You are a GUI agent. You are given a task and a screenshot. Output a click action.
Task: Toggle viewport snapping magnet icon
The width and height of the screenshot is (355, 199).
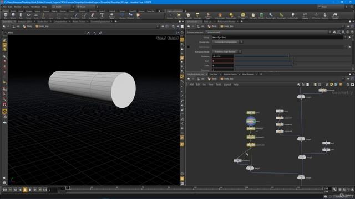click(x=4, y=104)
